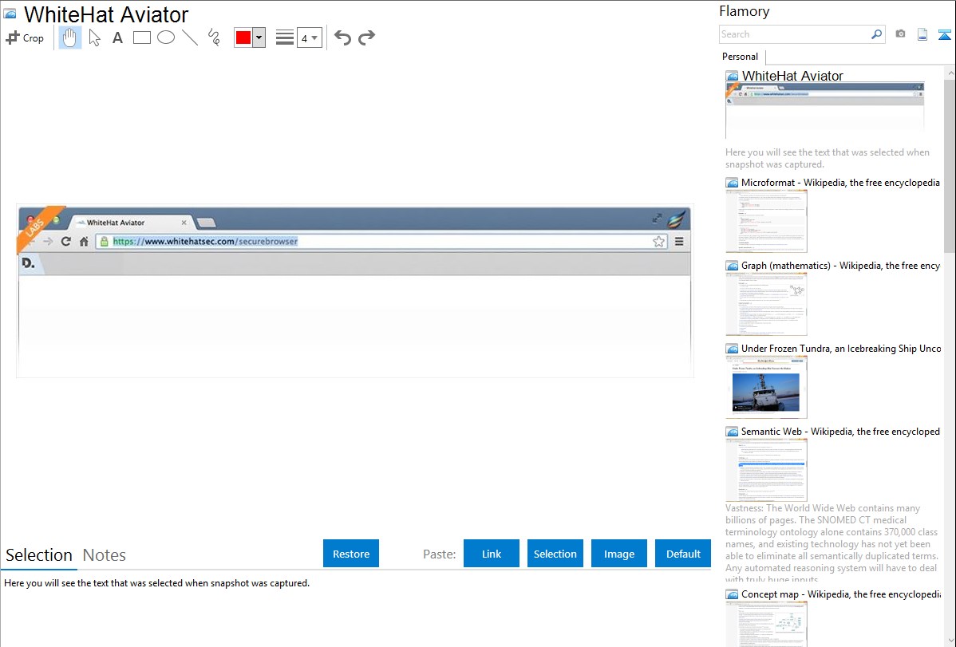Click the Paste Image button
The image size is (956, 647).
coord(618,553)
